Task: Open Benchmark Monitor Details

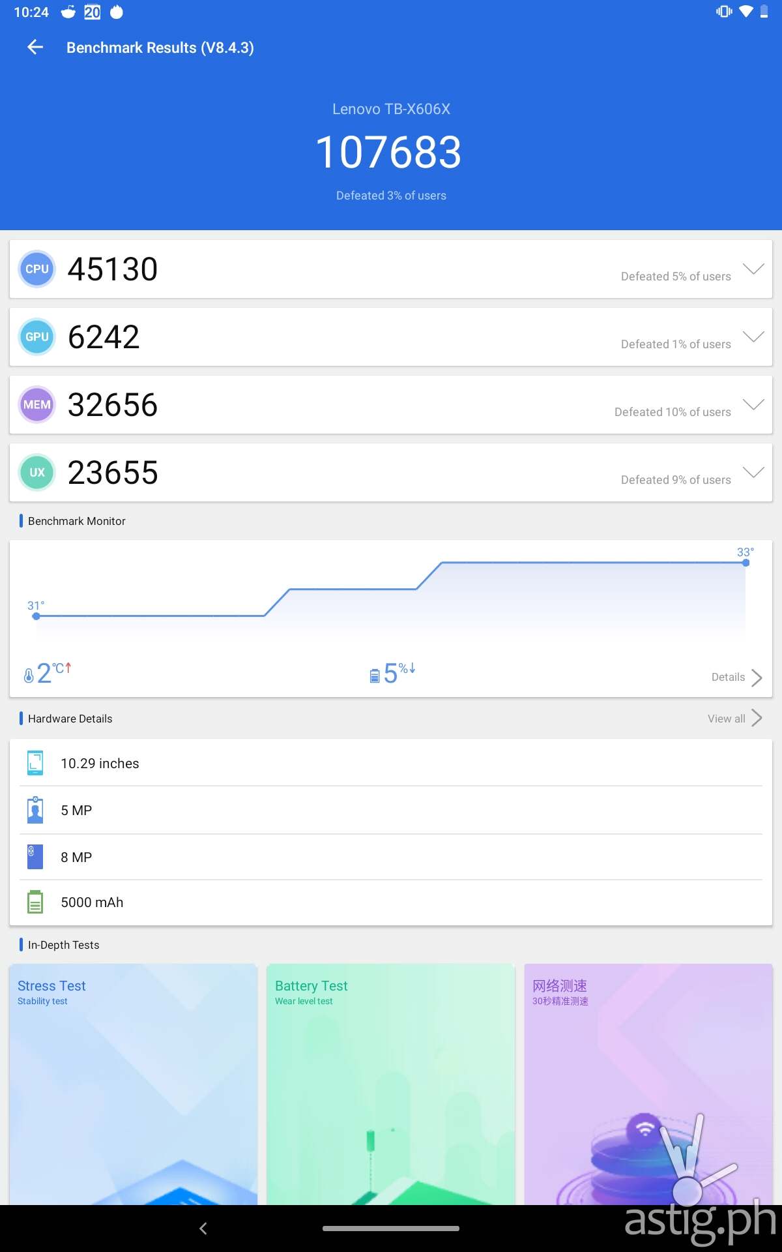Action: point(728,677)
